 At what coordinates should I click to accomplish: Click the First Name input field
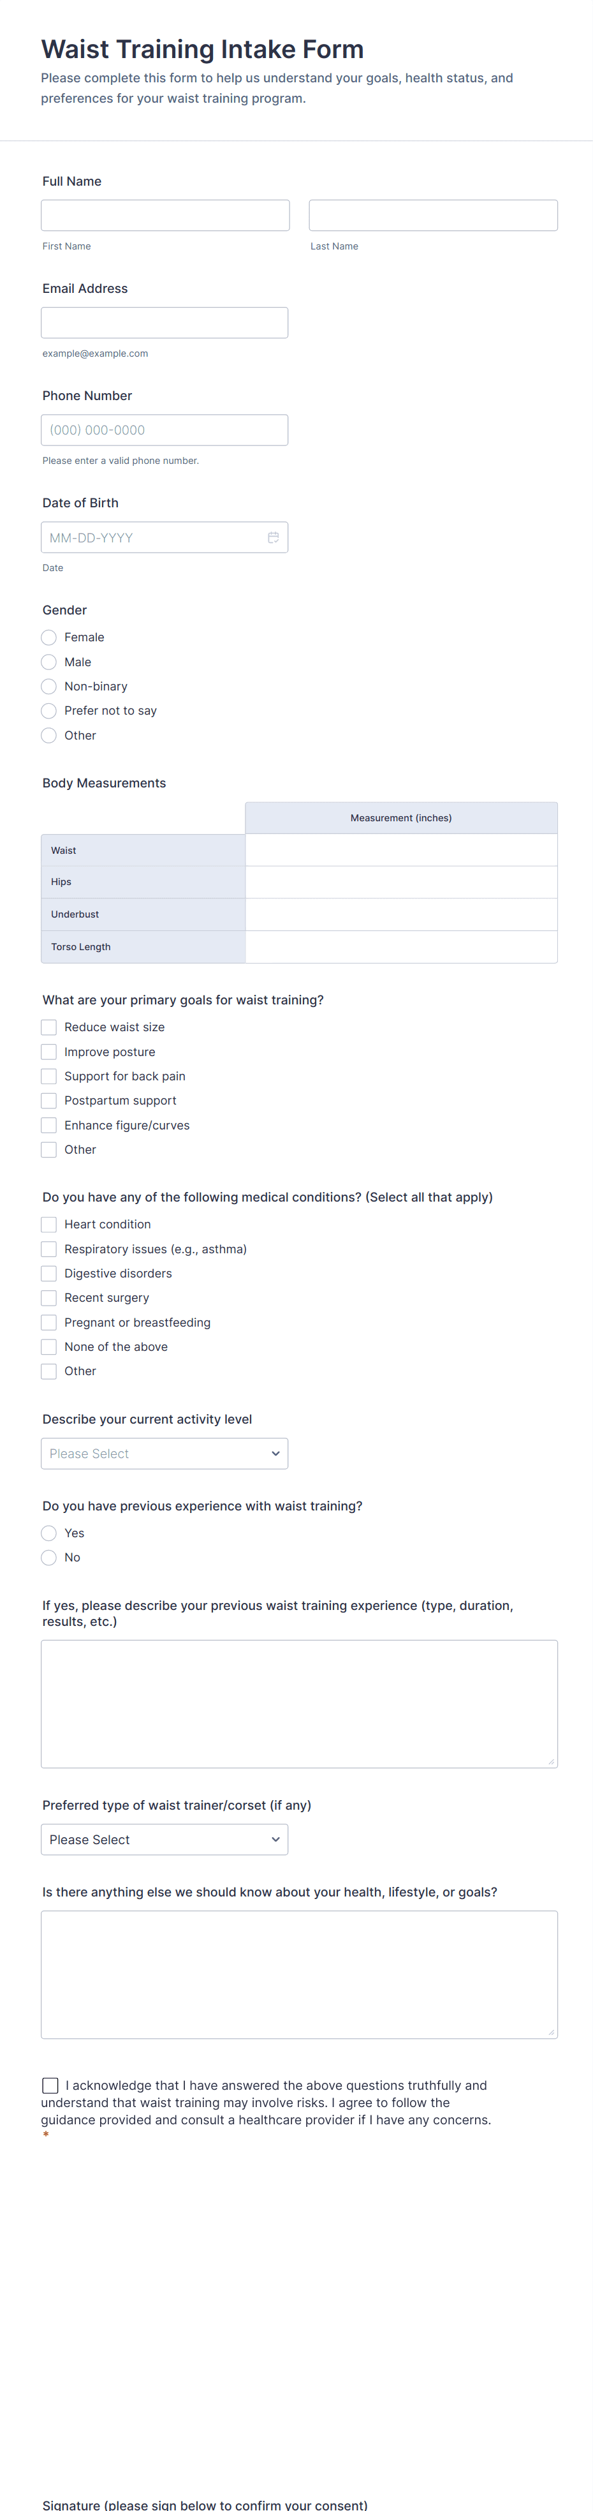click(166, 216)
